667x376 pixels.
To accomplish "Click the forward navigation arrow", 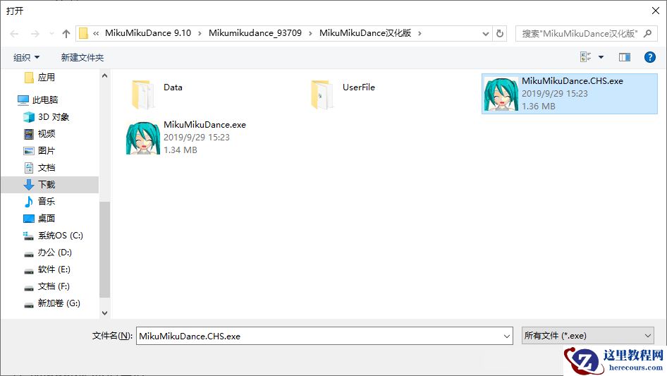I will click(35, 34).
